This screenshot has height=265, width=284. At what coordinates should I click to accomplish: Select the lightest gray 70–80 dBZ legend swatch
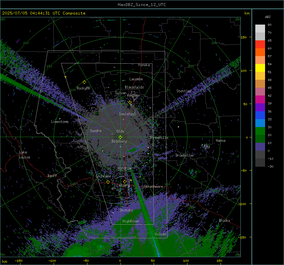(x=260, y=29)
